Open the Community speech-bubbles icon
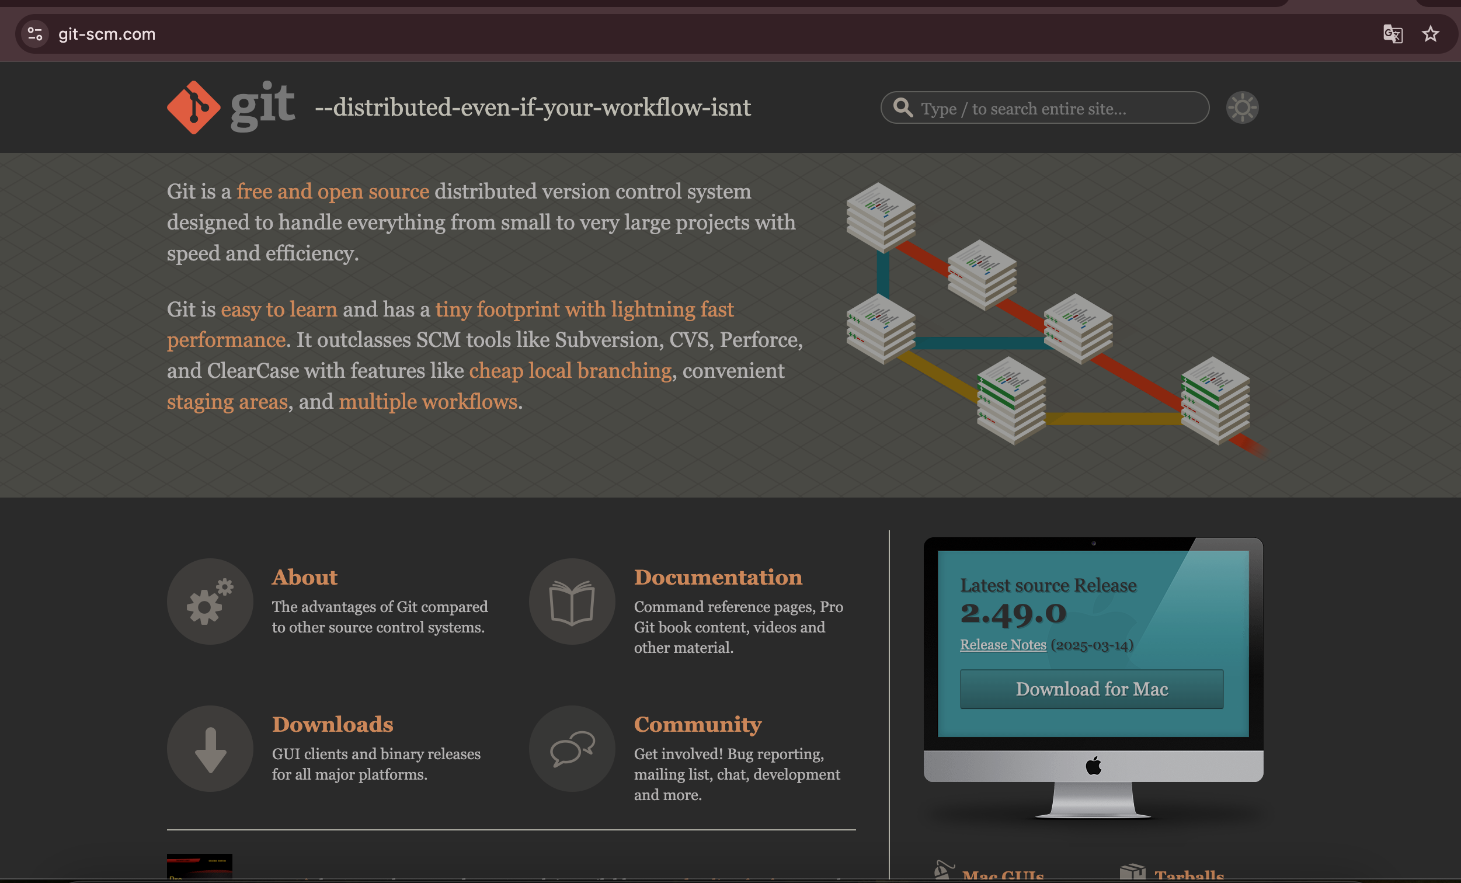The image size is (1461, 883). (572, 748)
